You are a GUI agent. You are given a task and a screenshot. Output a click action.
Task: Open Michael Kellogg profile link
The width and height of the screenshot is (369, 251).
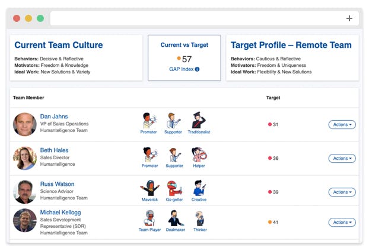(61, 212)
